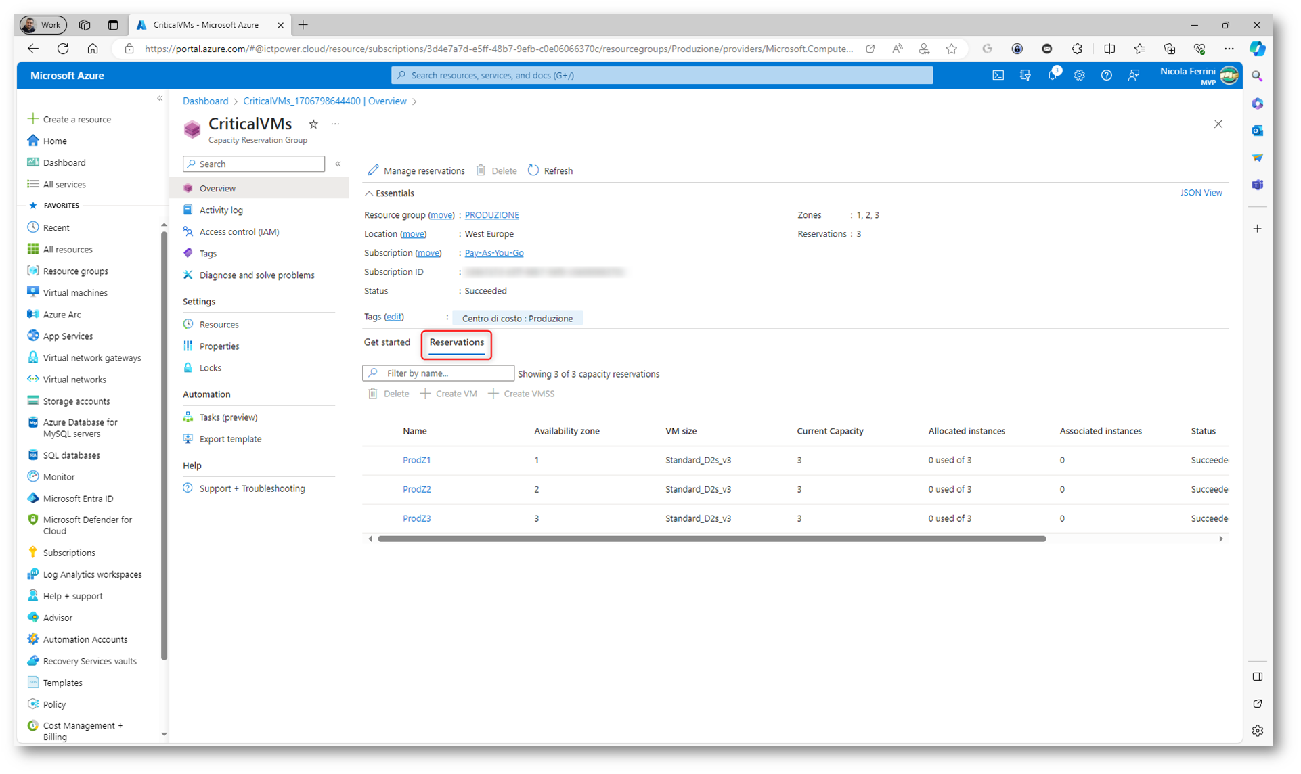The width and height of the screenshot is (1301, 774).
Task: Open ProdZ3 reservation link
Action: (x=416, y=518)
